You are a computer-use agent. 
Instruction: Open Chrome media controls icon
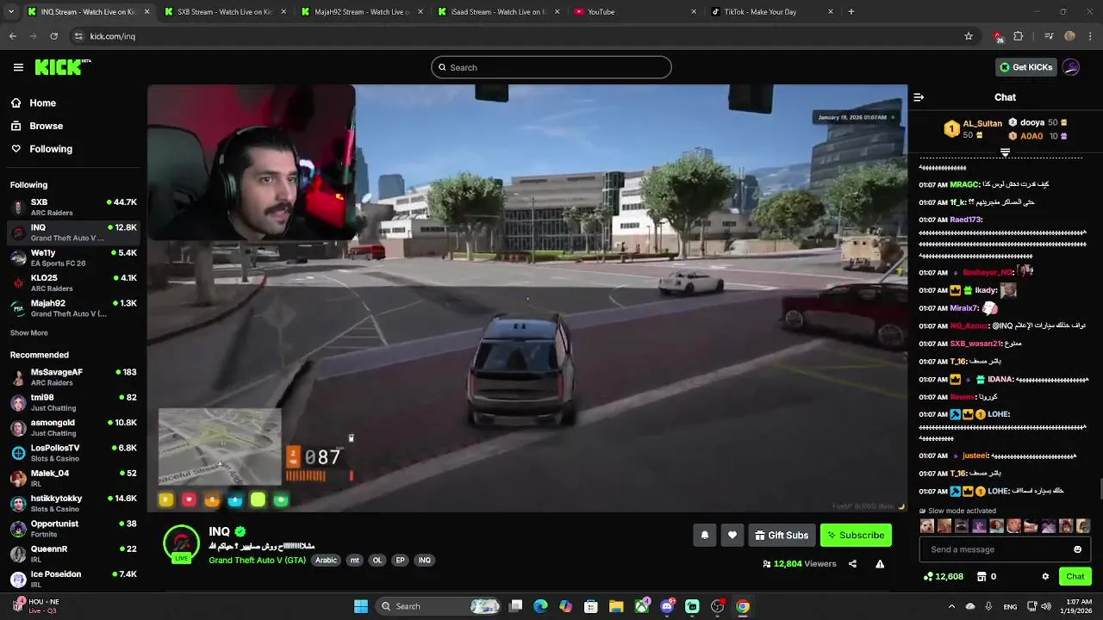click(1049, 36)
